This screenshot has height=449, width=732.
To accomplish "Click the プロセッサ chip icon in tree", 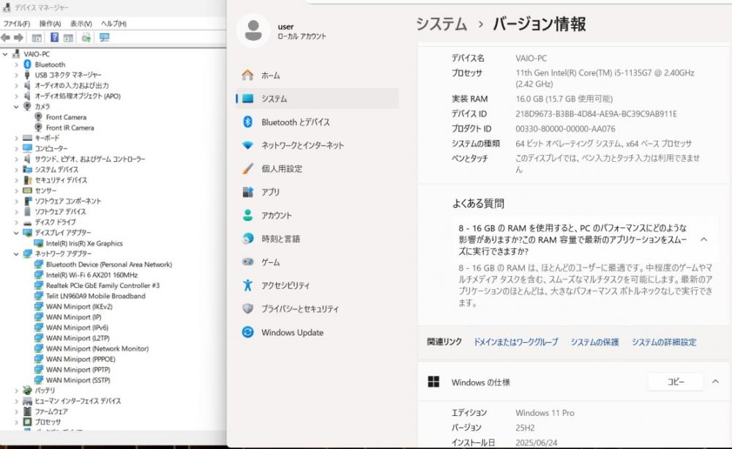I will [x=27, y=422].
